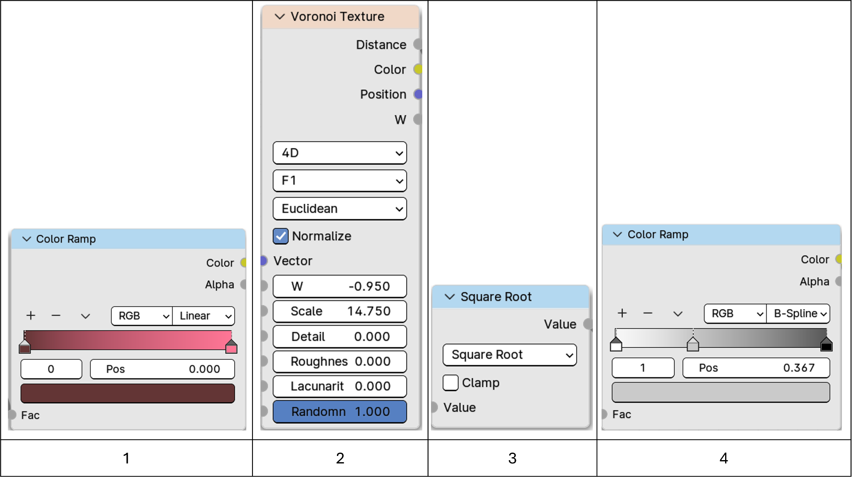Collapse the Voronoi Texture node
852x478 pixels.
pos(280,17)
